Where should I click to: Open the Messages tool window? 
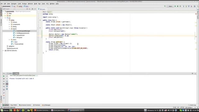[x=46, y=105]
